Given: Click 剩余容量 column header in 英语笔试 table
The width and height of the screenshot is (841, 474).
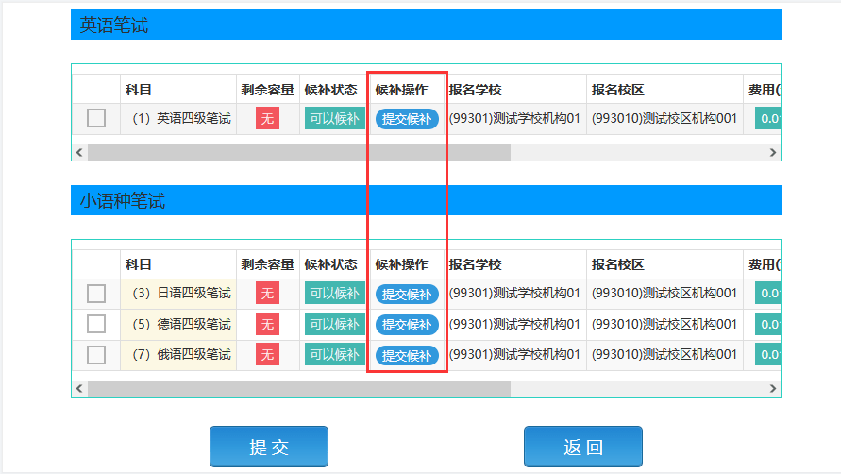Looking at the screenshot, I should [x=268, y=90].
